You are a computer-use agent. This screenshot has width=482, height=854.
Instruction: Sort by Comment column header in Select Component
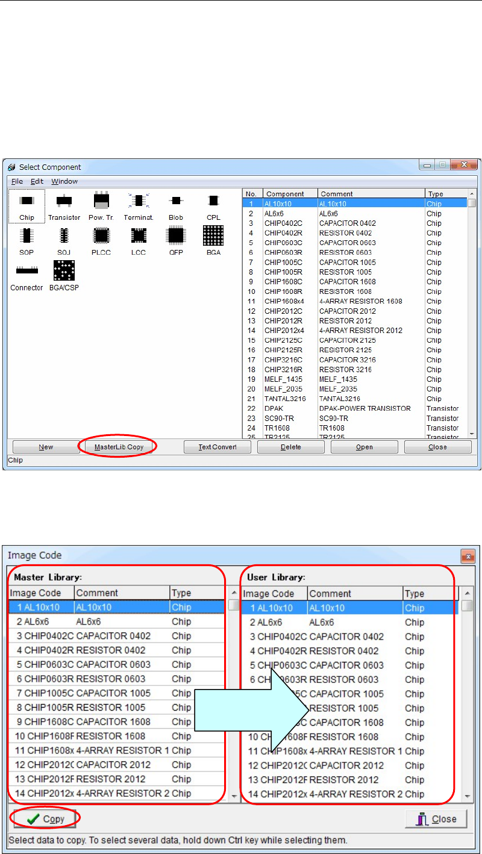[x=371, y=194]
